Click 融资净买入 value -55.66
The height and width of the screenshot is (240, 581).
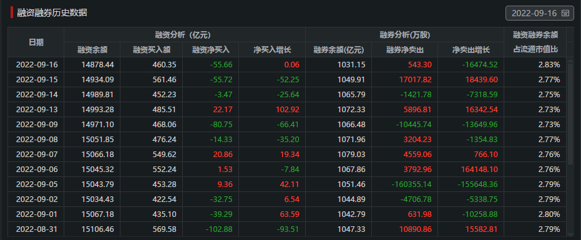[221, 65]
